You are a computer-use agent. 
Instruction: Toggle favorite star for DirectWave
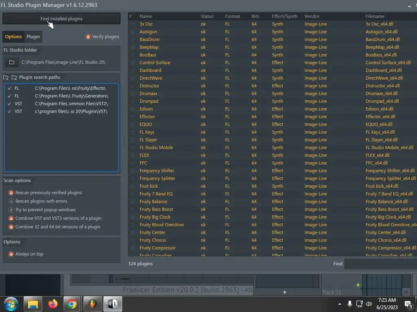(132, 78)
